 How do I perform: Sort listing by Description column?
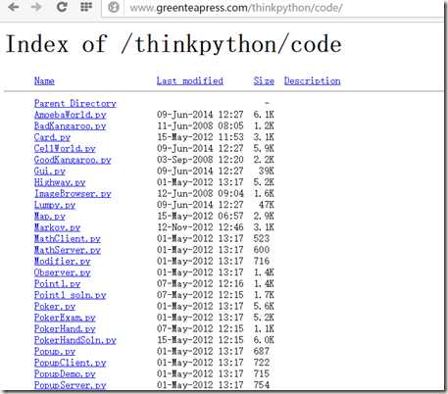(x=313, y=81)
